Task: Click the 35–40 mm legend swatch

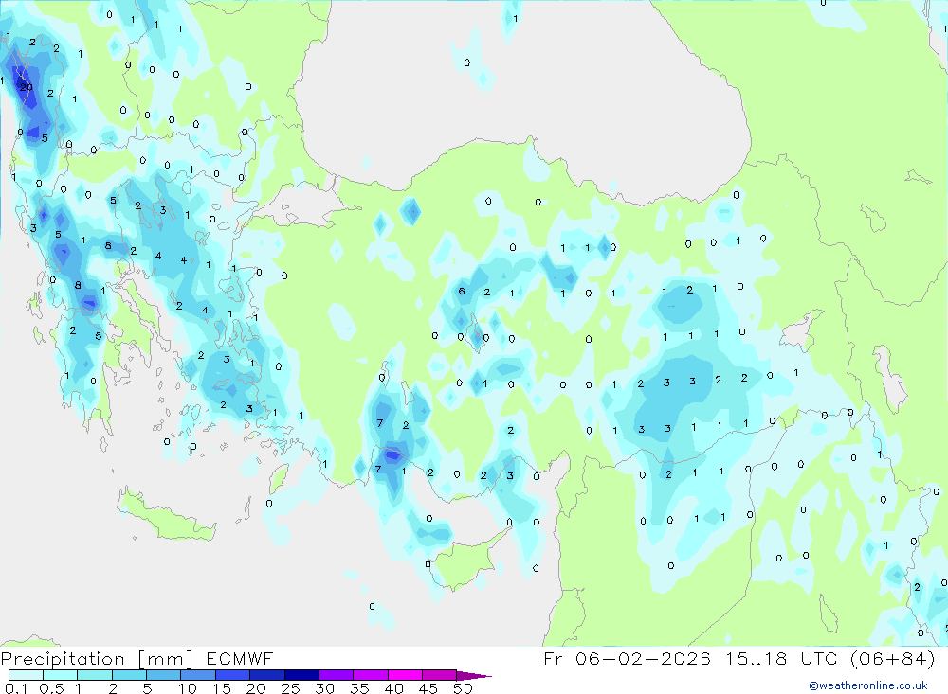Action: click(x=371, y=675)
